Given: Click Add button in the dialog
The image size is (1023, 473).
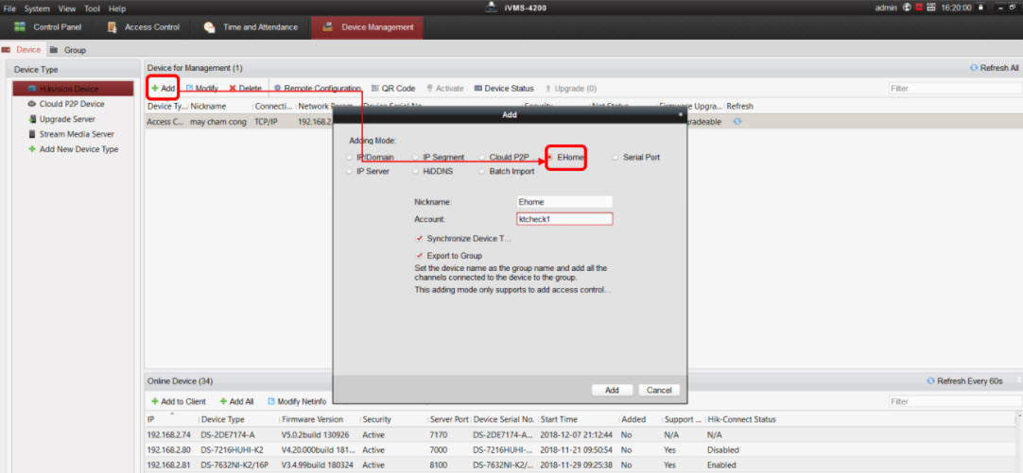Looking at the screenshot, I should (x=612, y=390).
